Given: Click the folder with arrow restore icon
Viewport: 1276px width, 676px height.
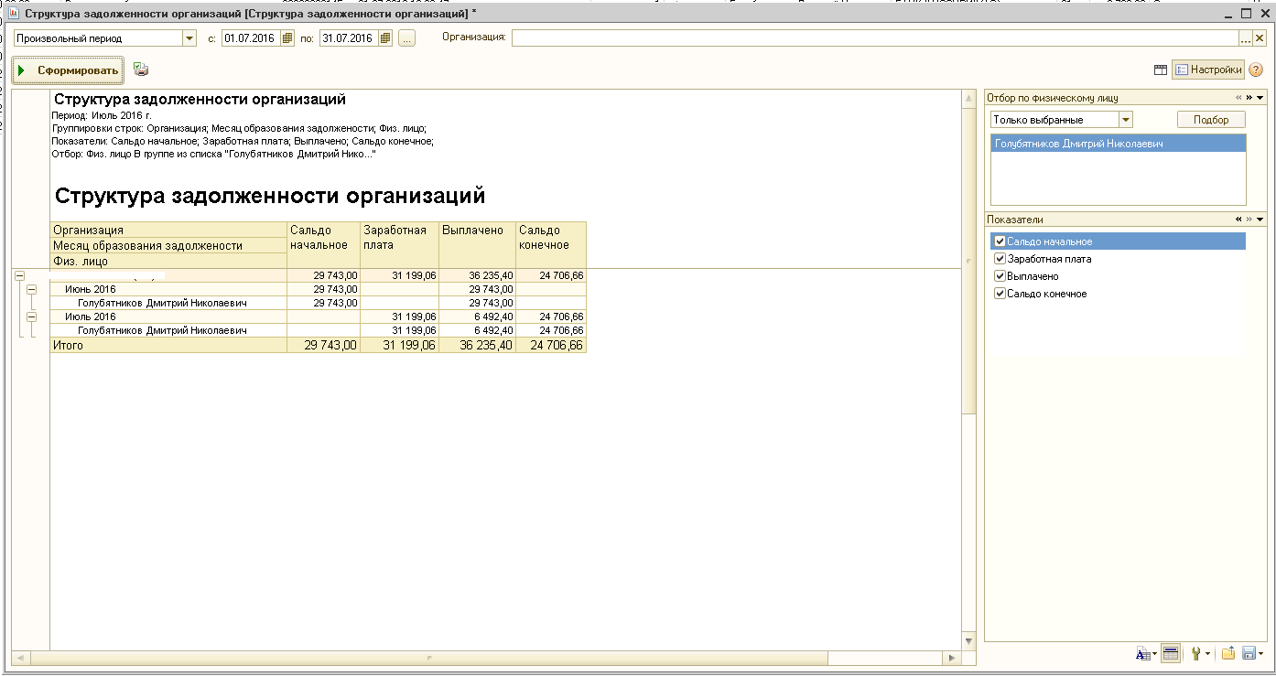Looking at the screenshot, I should pyautogui.click(x=1228, y=653).
